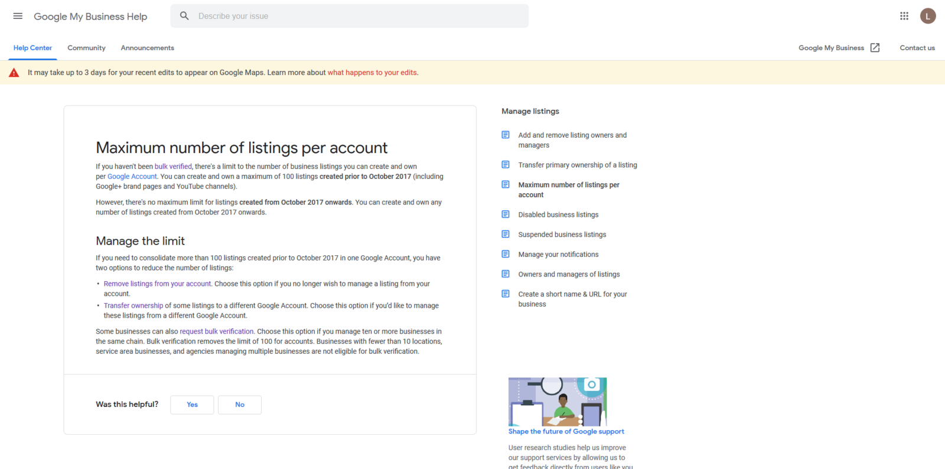This screenshot has height=469, width=945.
Task: Open 'Remove listings from your account' link
Action: tap(157, 284)
